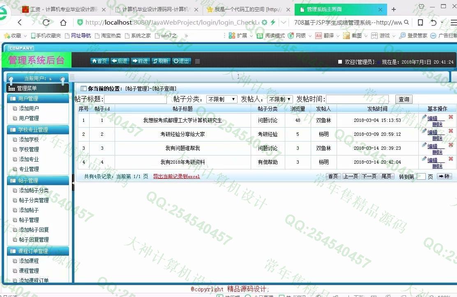Open the 截图 screenshot tool
Image resolution: width=457 pixels, height=297 pixels.
(352, 36)
